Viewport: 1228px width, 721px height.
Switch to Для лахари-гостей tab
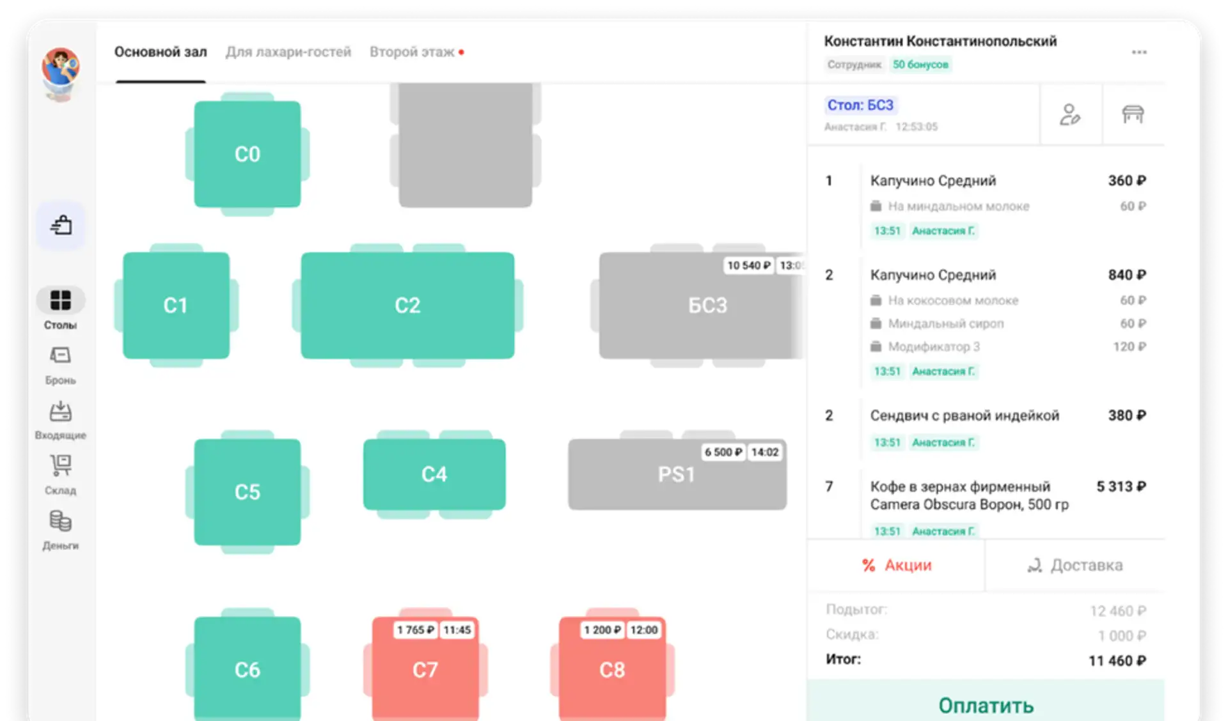(x=288, y=52)
